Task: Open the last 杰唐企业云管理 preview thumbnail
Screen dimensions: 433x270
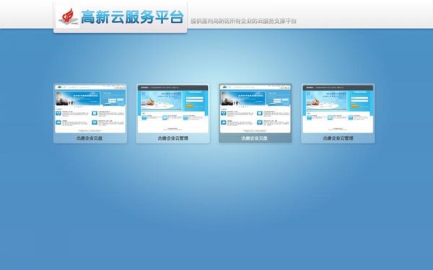Action: 338,109
